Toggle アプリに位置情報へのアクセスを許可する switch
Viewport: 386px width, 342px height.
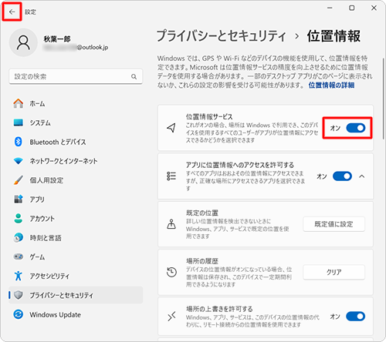point(342,176)
